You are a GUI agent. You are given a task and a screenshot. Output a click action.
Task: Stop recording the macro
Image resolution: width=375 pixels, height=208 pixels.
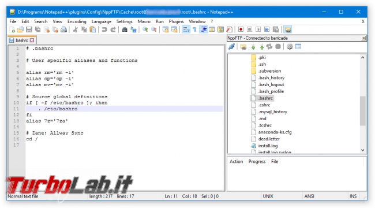pyautogui.click(x=249, y=29)
